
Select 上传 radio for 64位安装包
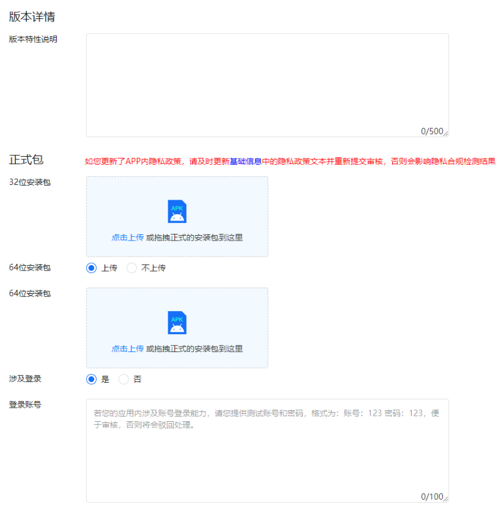click(x=92, y=268)
